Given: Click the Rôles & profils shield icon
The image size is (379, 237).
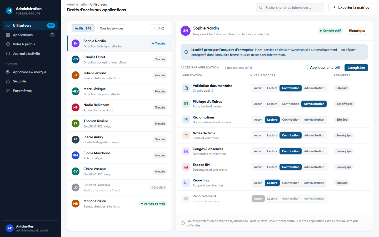Looking at the screenshot, I should [8, 44].
